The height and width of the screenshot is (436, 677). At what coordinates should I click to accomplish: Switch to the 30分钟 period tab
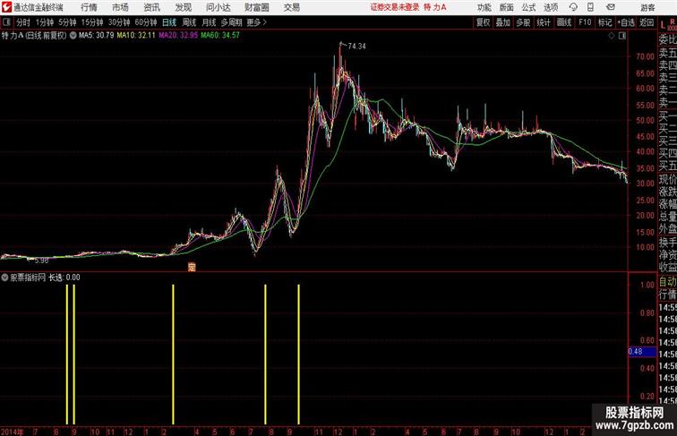[119, 22]
